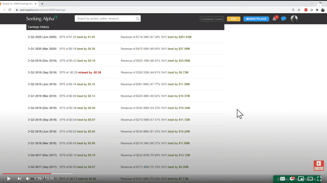Bookmark page with the star icon
Screen dimensions: 327x183
pyautogui.click(x=299, y=10)
